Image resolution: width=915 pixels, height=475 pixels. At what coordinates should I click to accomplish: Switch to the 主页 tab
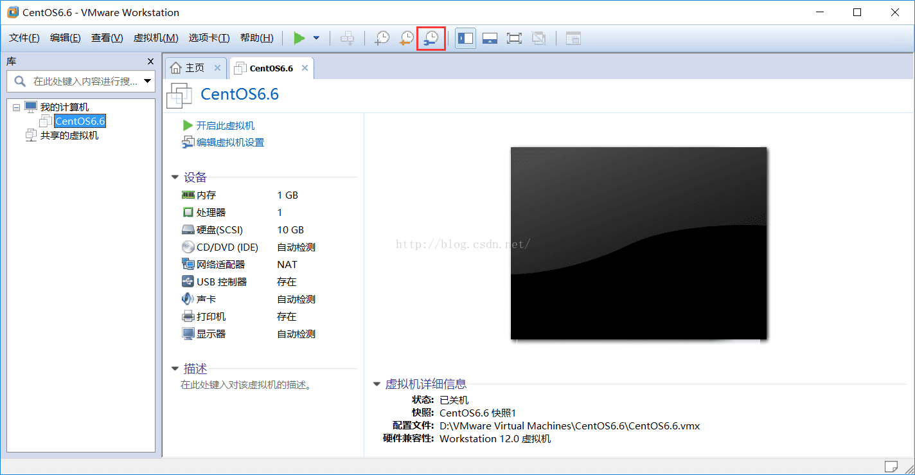pos(195,68)
